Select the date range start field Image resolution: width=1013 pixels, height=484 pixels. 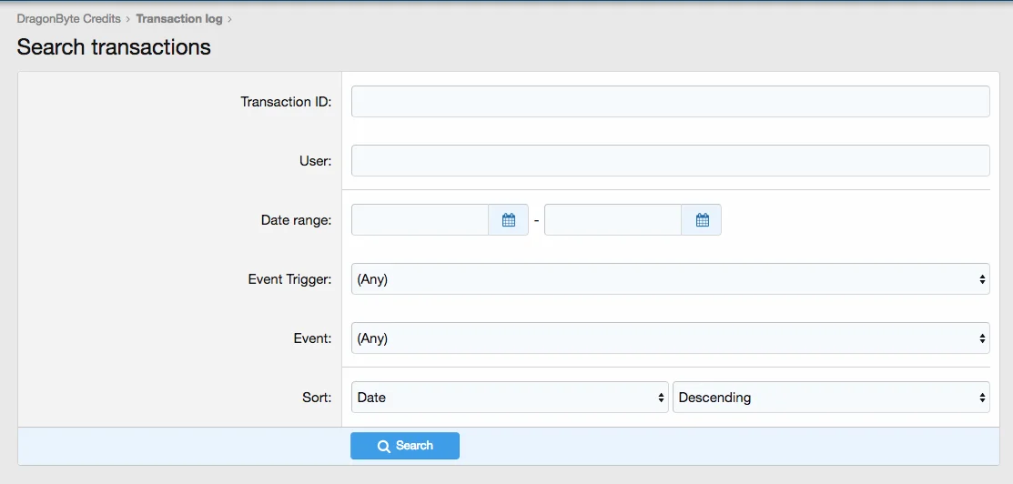tap(420, 220)
